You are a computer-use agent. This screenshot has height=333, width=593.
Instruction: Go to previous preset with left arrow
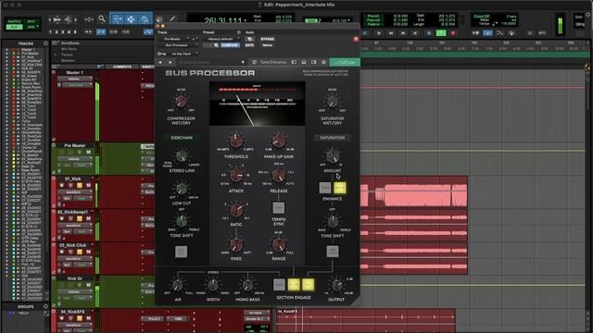pyautogui.click(x=160, y=62)
